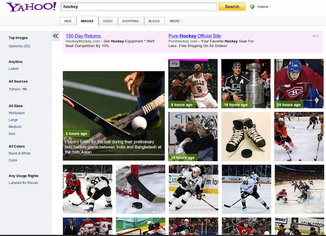
Task: Open the number 87 face-off thumbnail
Action: [x=87, y=189]
